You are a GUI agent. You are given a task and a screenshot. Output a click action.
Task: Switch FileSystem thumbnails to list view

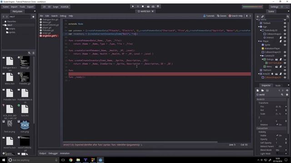pos(33,53)
